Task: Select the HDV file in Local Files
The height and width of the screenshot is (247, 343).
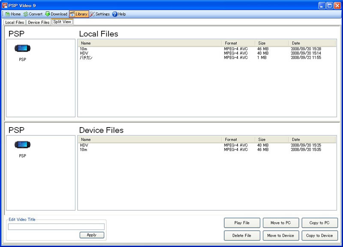Action: [x=84, y=53]
